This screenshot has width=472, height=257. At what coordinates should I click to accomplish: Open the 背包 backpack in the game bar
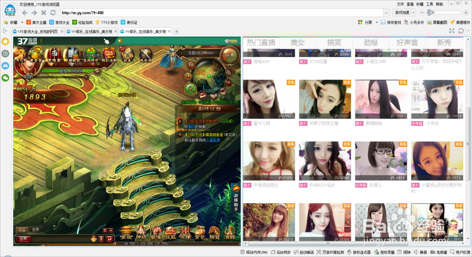pyautogui.click(x=200, y=233)
